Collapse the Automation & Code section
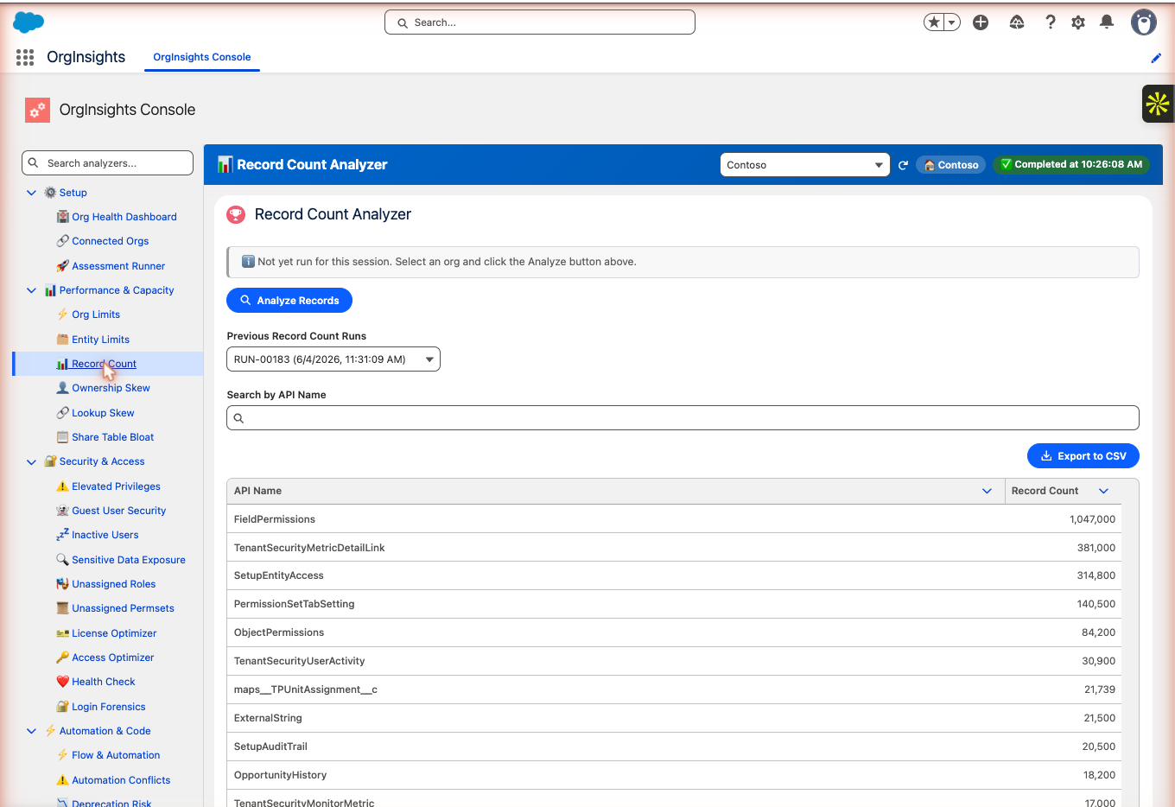1175x807 pixels. (32, 731)
